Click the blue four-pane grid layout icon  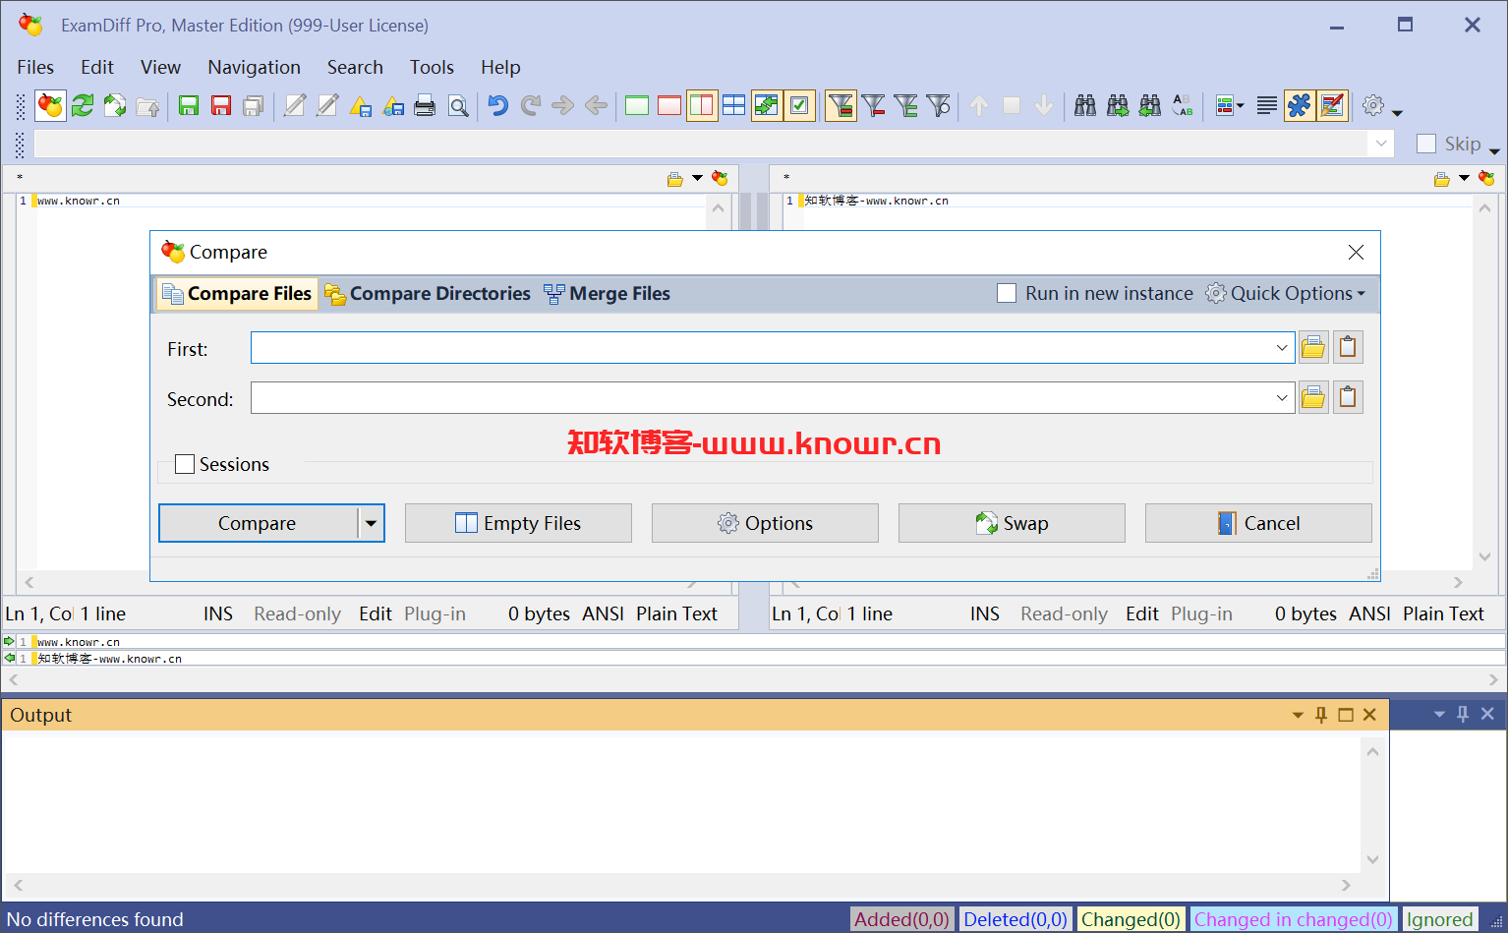pos(733,105)
